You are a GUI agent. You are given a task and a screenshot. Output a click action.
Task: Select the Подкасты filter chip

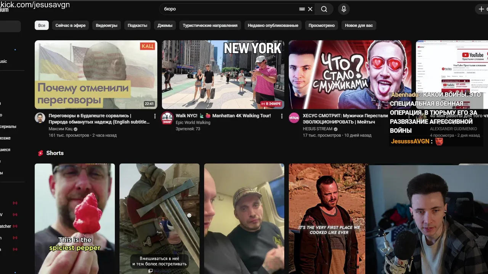point(137,25)
